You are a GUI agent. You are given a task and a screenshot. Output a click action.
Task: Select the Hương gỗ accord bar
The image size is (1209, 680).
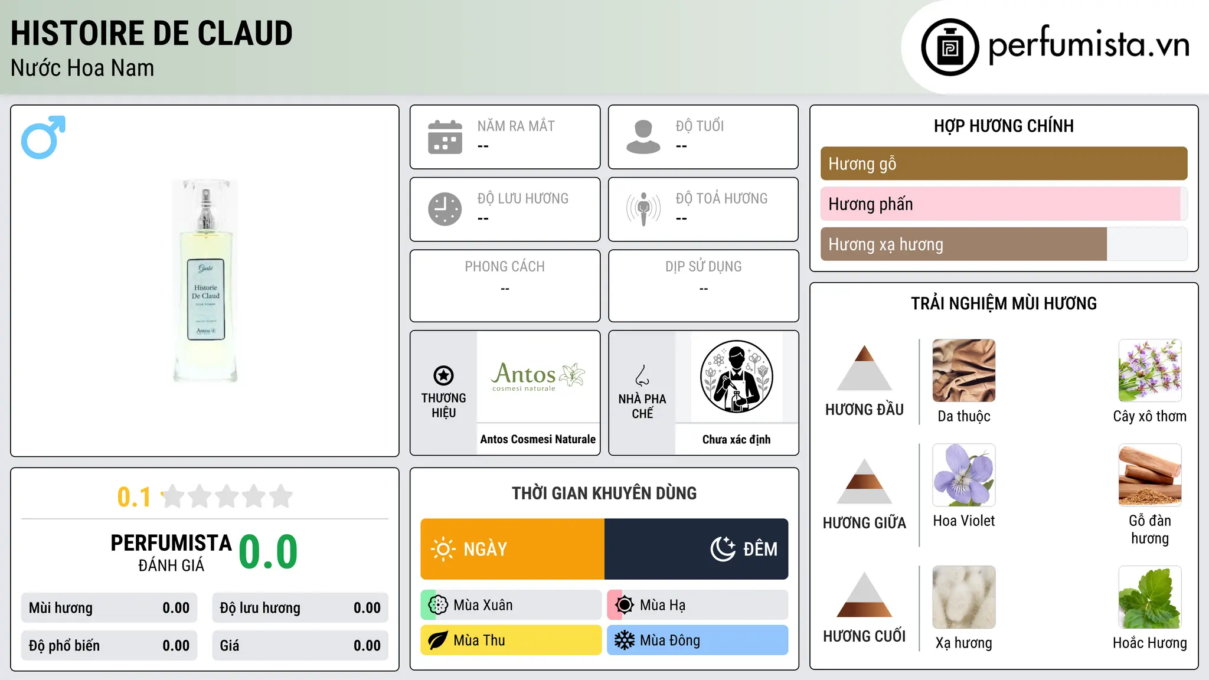tap(1004, 164)
